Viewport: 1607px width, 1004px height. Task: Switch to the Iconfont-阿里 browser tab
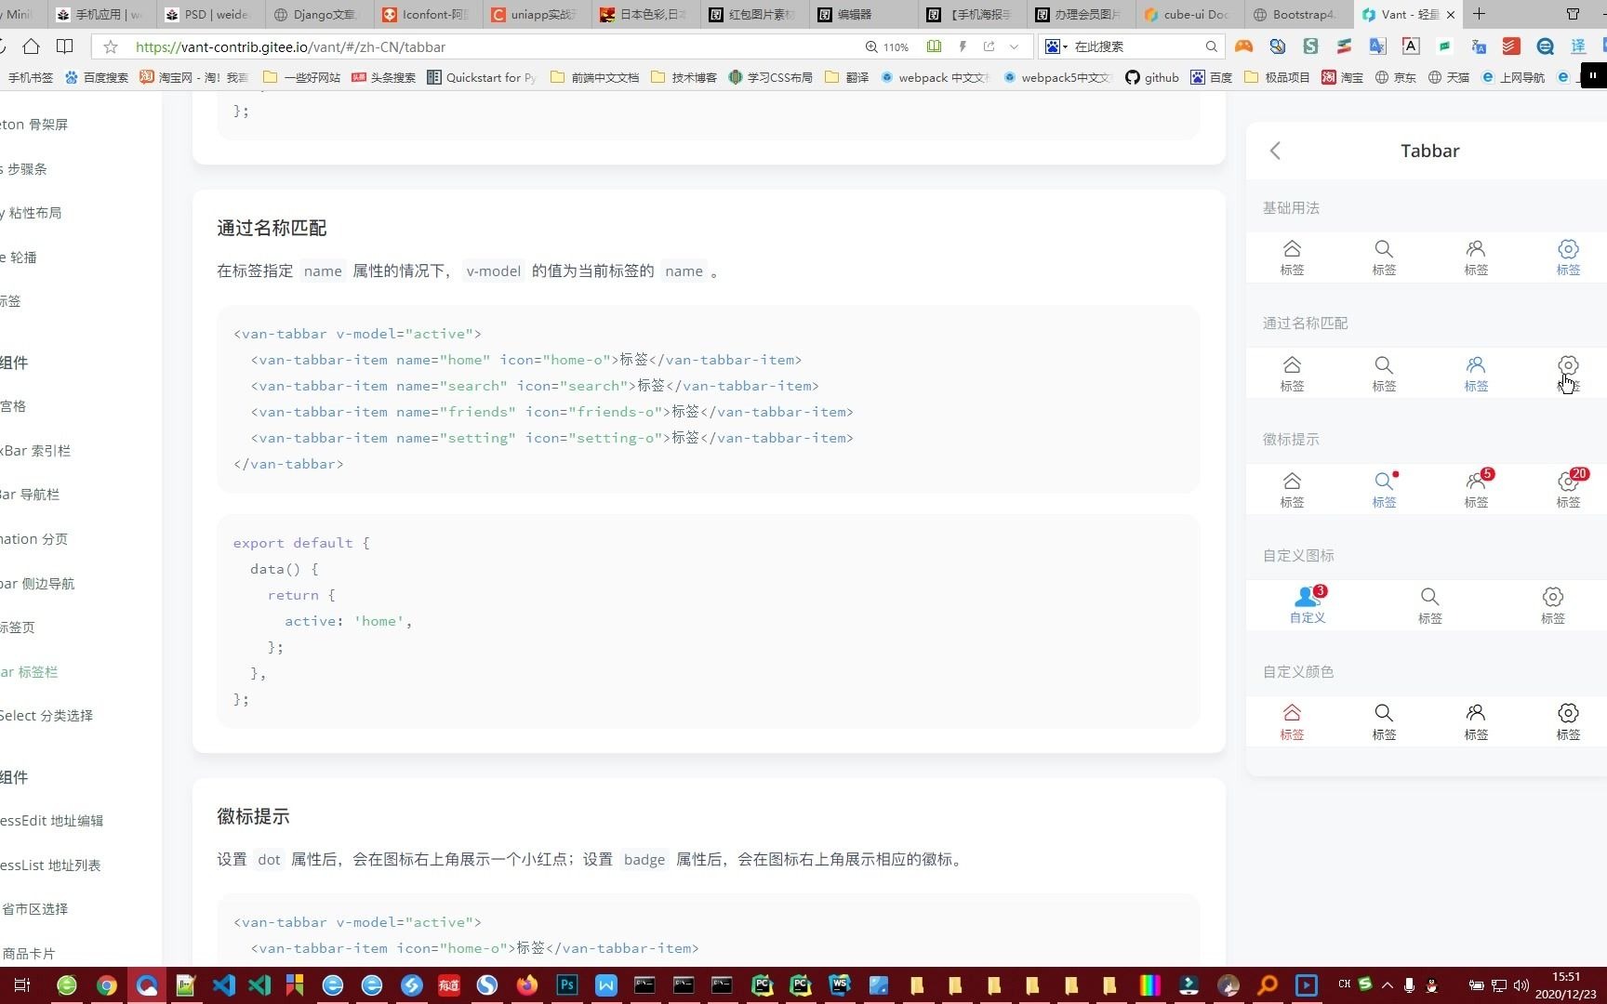[x=426, y=14]
